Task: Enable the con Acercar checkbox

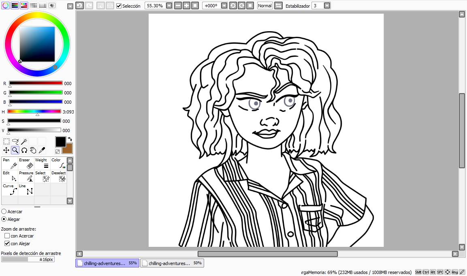Action: pyautogui.click(x=7, y=236)
